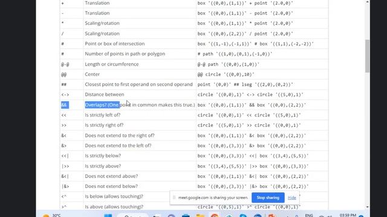The width and height of the screenshot is (387, 217).
Task: Click the &< operator cell
Action: coord(64,136)
